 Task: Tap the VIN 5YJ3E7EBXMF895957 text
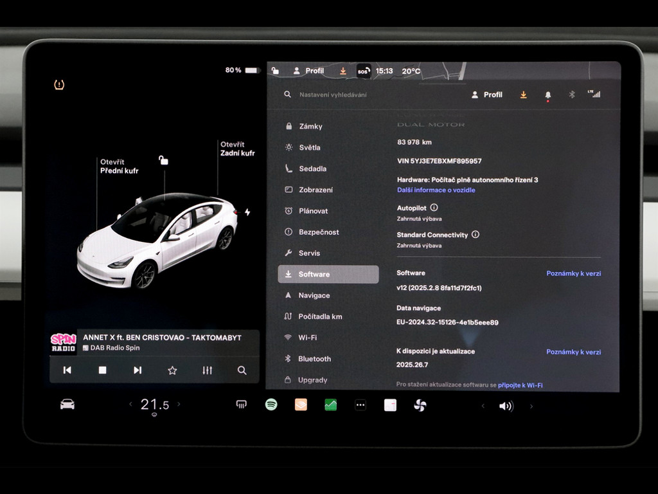click(x=440, y=161)
